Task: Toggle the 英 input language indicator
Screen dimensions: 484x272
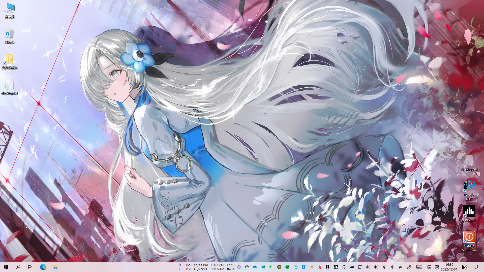Action: (437, 267)
